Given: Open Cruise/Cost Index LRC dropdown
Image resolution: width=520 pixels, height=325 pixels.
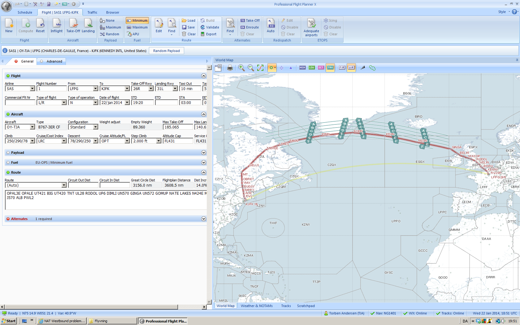Looking at the screenshot, I should 64,141.
